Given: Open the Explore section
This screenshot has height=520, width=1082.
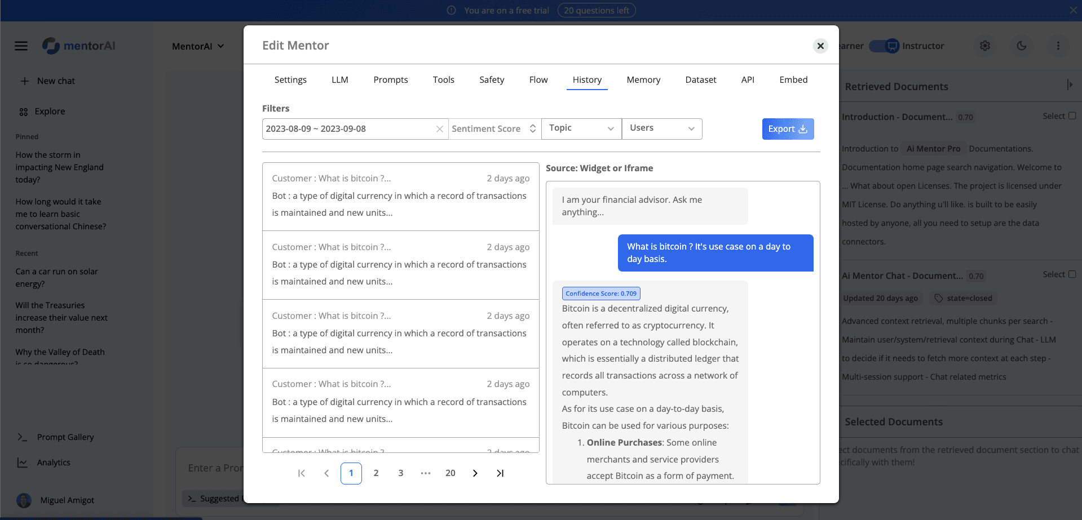Looking at the screenshot, I should point(49,111).
